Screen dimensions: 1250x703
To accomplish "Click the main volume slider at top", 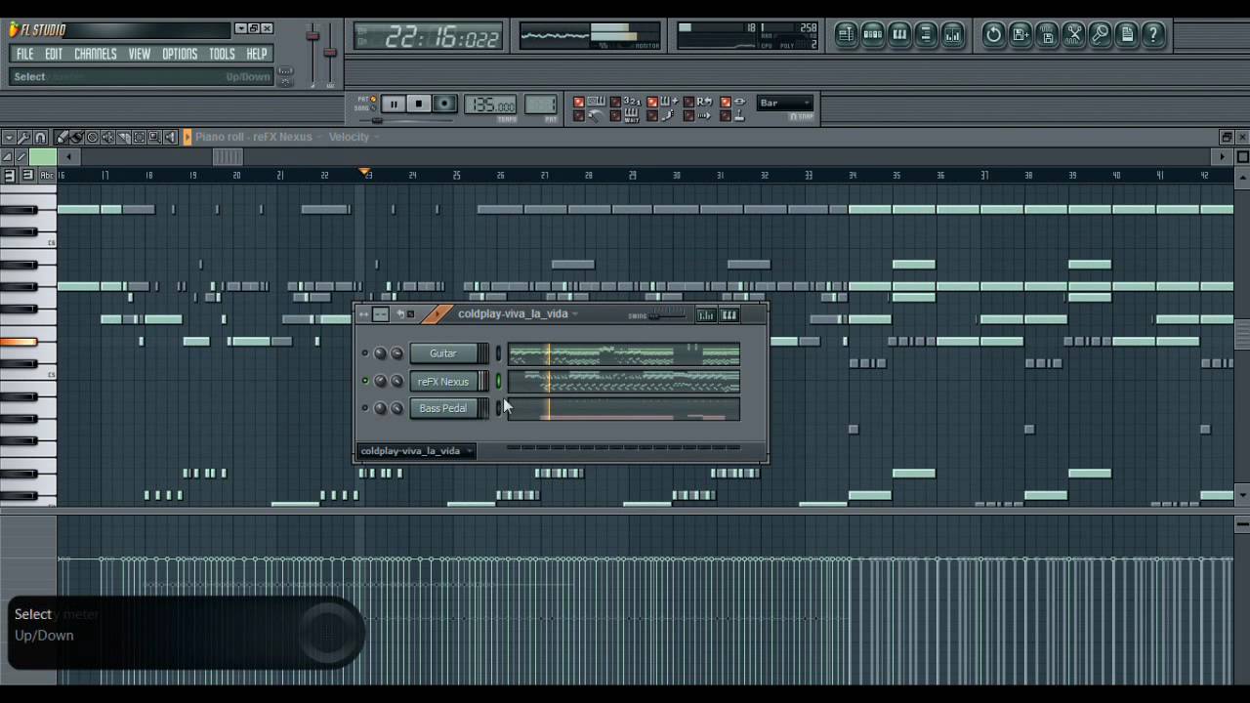I will pos(312,36).
